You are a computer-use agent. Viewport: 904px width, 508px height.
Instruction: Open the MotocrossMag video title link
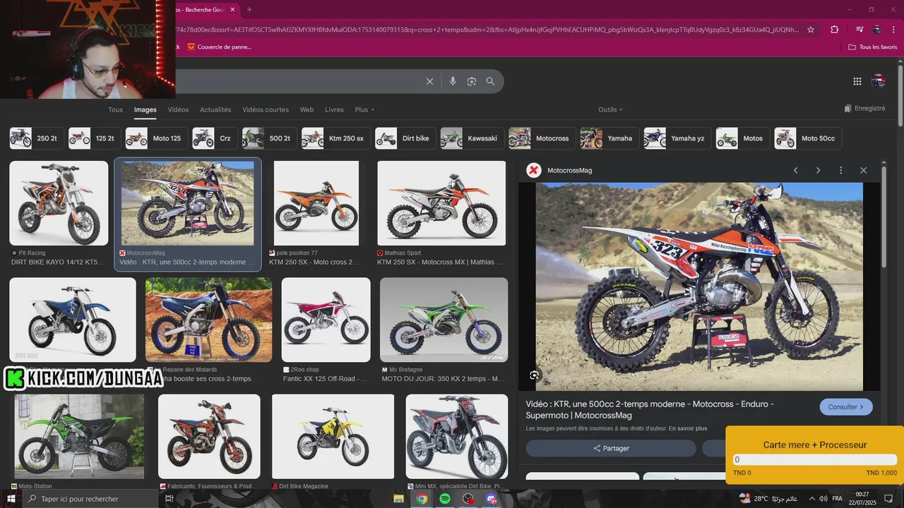pos(650,409)
